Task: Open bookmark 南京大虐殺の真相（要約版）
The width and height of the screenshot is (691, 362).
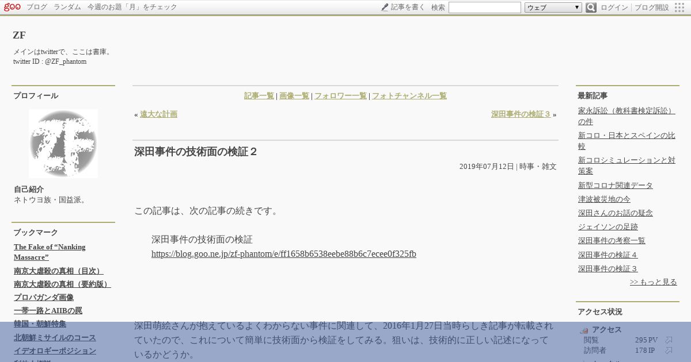Action: coord(62,284)
